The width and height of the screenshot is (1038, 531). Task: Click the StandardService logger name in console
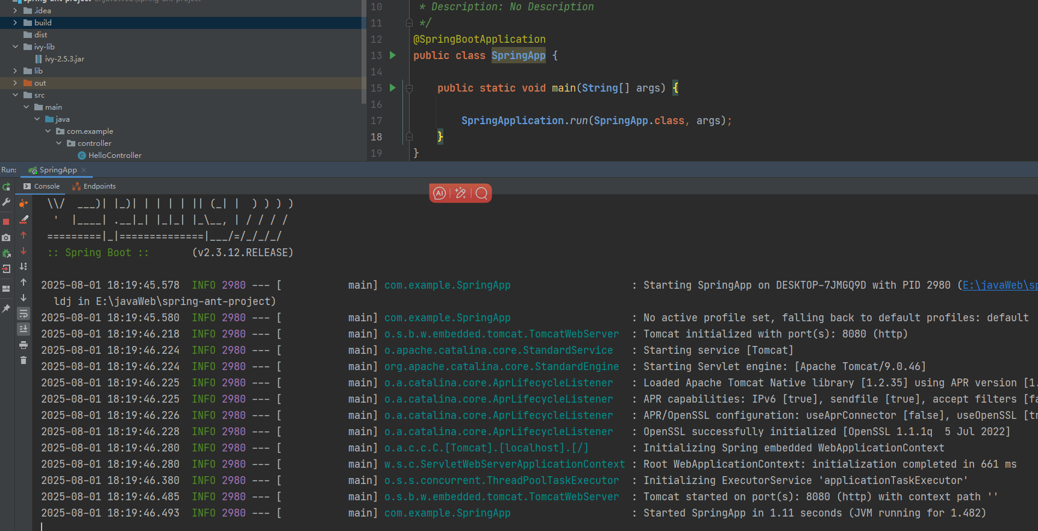(499, 350)
